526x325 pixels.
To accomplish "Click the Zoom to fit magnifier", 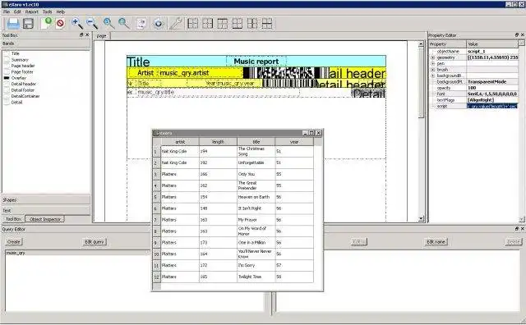I will [123, 24].
